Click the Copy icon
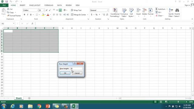 point(8,12)
